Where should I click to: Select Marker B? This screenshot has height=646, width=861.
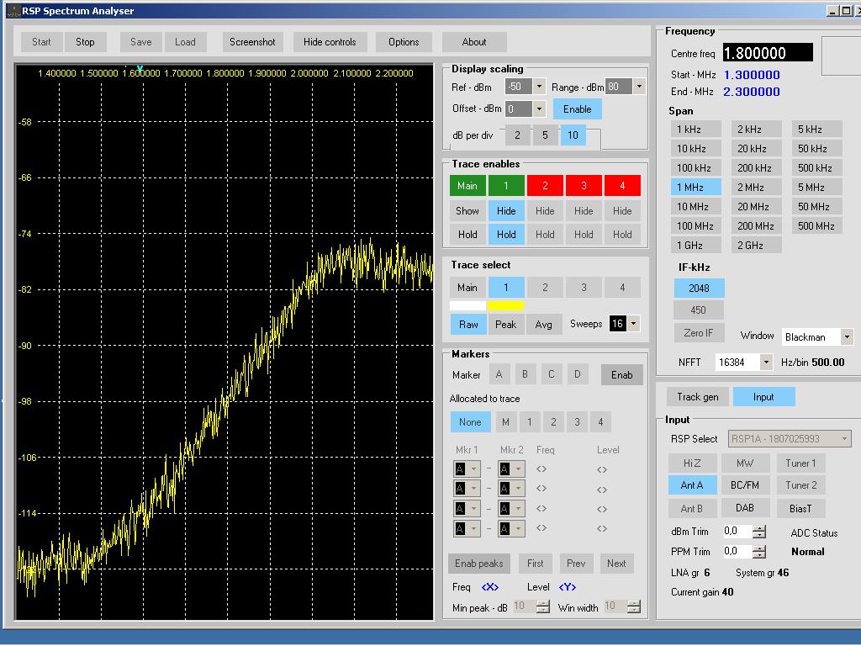pyautogui.click(x=525, y=374)
